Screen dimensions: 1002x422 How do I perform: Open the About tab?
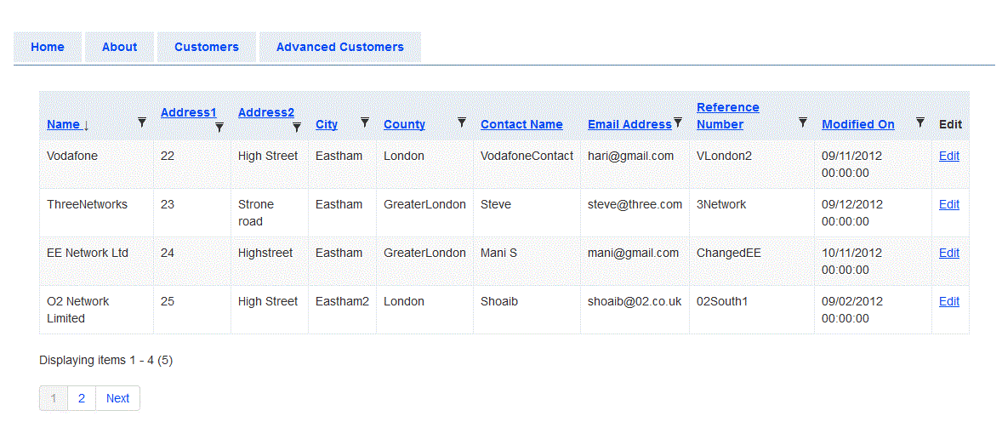coord(119,48)
